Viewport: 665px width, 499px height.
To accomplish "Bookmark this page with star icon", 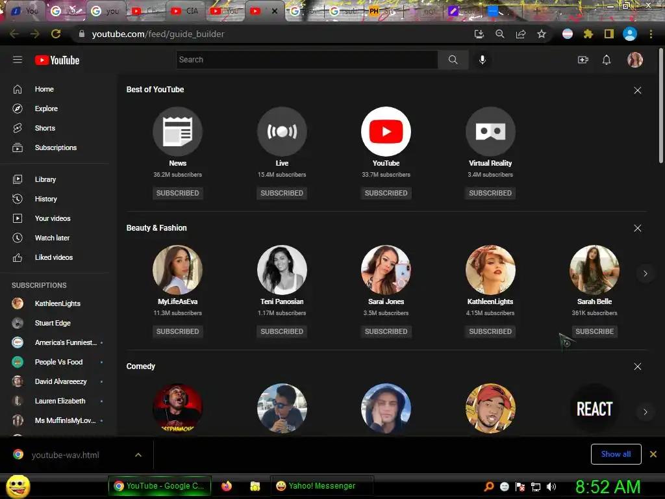I will click(542, 34).
